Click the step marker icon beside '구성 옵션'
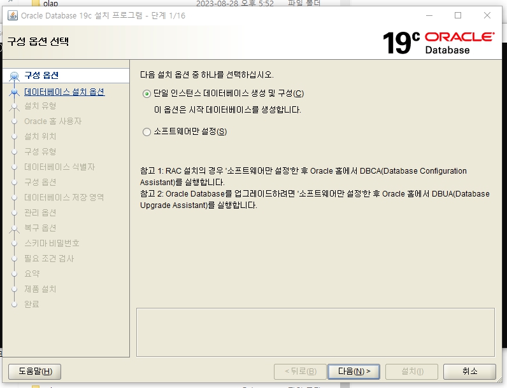507x388 pixels. point(14,76)
